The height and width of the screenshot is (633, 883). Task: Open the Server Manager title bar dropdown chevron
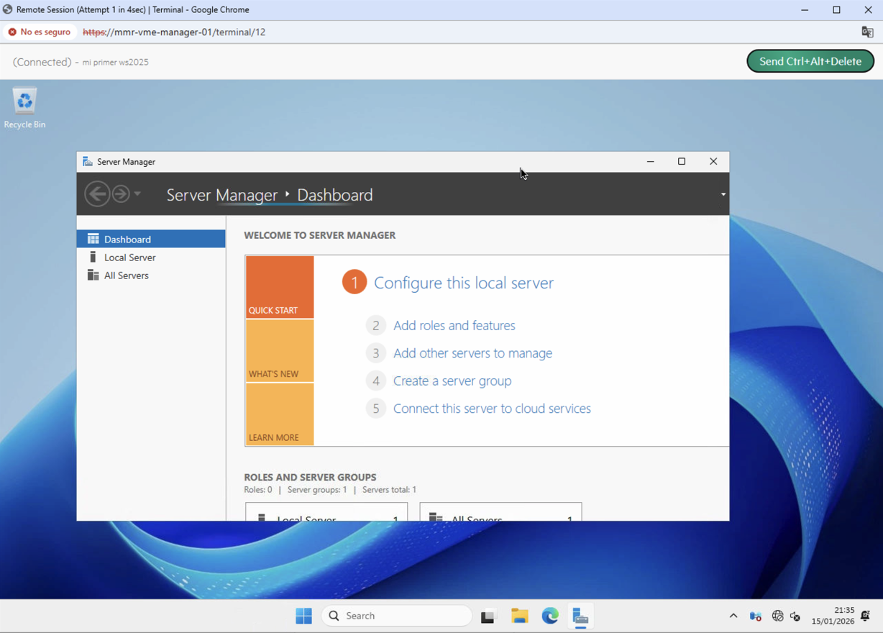pos(723,193)
